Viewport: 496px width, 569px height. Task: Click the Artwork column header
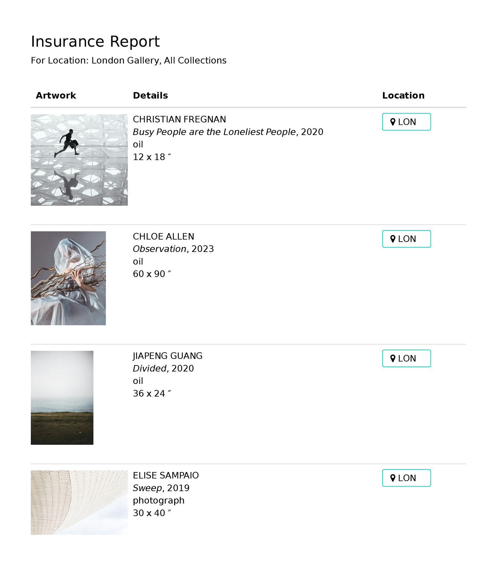coord(56,96)
